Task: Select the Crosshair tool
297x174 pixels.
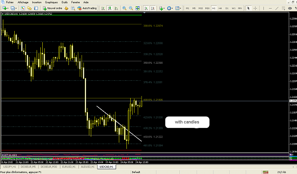Action: (x=255, y=8)
